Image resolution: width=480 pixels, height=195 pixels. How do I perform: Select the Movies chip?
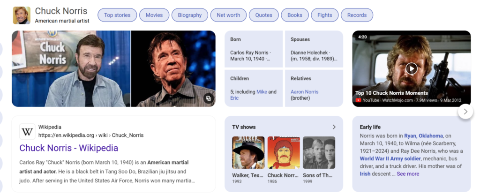154,15
